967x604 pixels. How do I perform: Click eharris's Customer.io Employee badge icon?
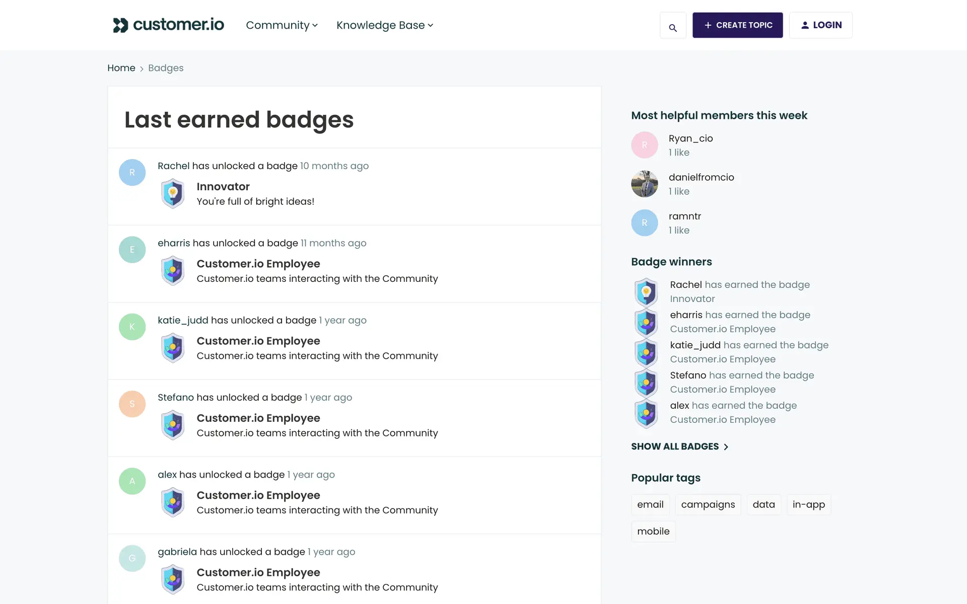(173, 271)
